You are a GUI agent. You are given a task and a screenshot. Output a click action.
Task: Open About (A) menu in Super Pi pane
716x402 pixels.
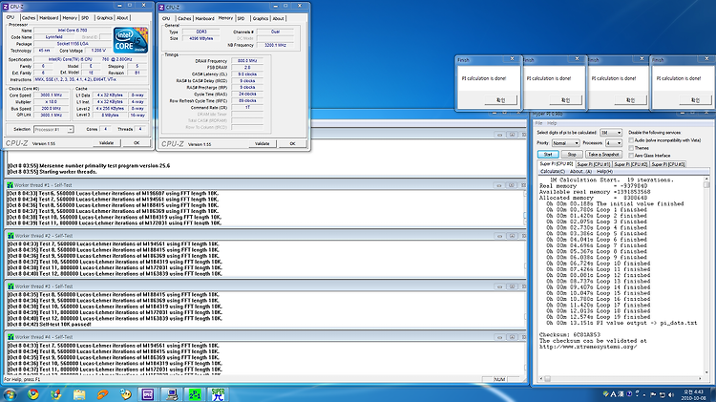(580, 171)
